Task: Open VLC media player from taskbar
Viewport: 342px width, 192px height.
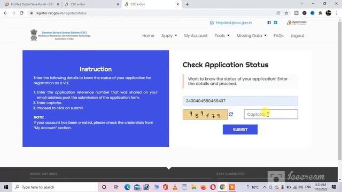Action: [175, 187]
